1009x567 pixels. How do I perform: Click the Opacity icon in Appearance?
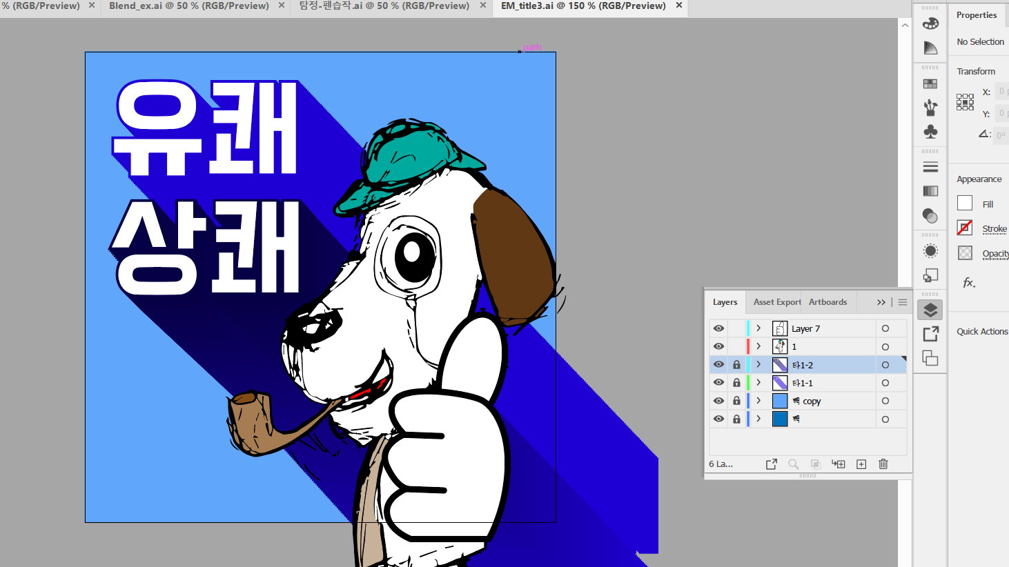(x=965, y=253)
